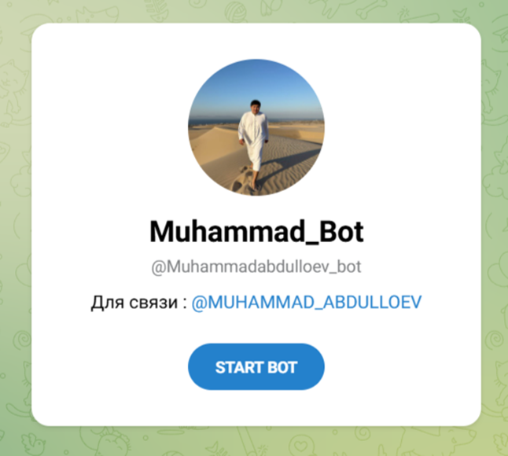Click the footprints in the sand in avatar

pyautogui.click(x=240, y=182)
